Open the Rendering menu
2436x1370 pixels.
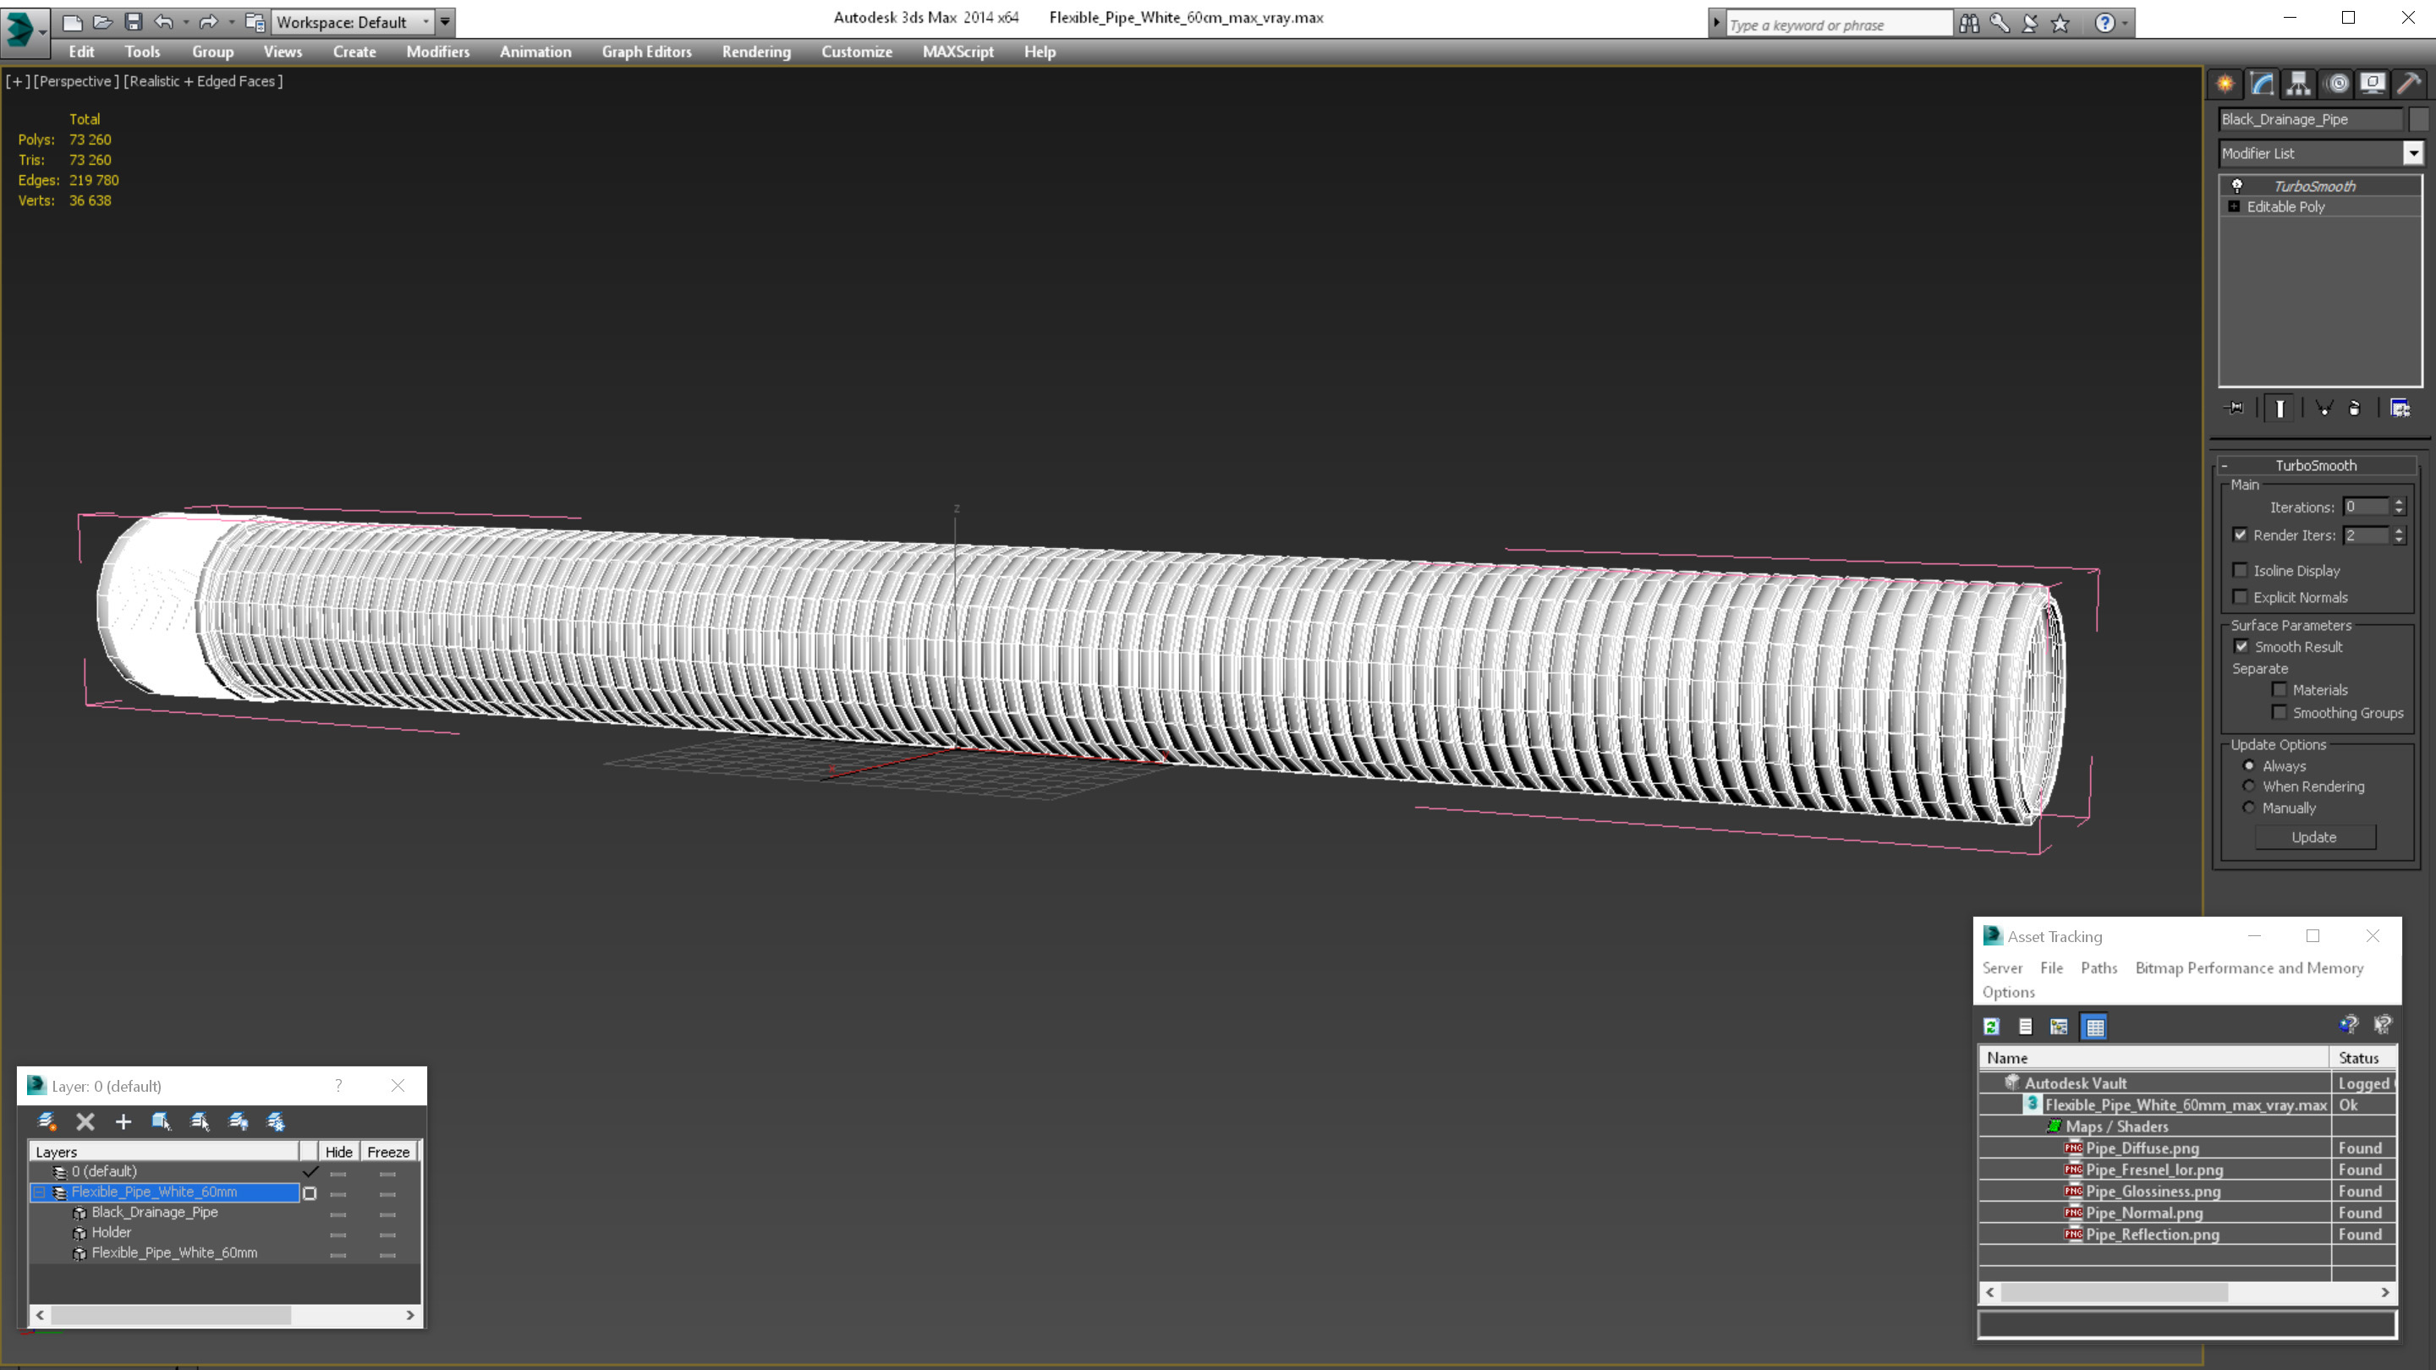click(x=755, y=52)
